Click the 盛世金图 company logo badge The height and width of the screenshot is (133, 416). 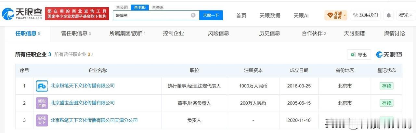tap(42, 103)
